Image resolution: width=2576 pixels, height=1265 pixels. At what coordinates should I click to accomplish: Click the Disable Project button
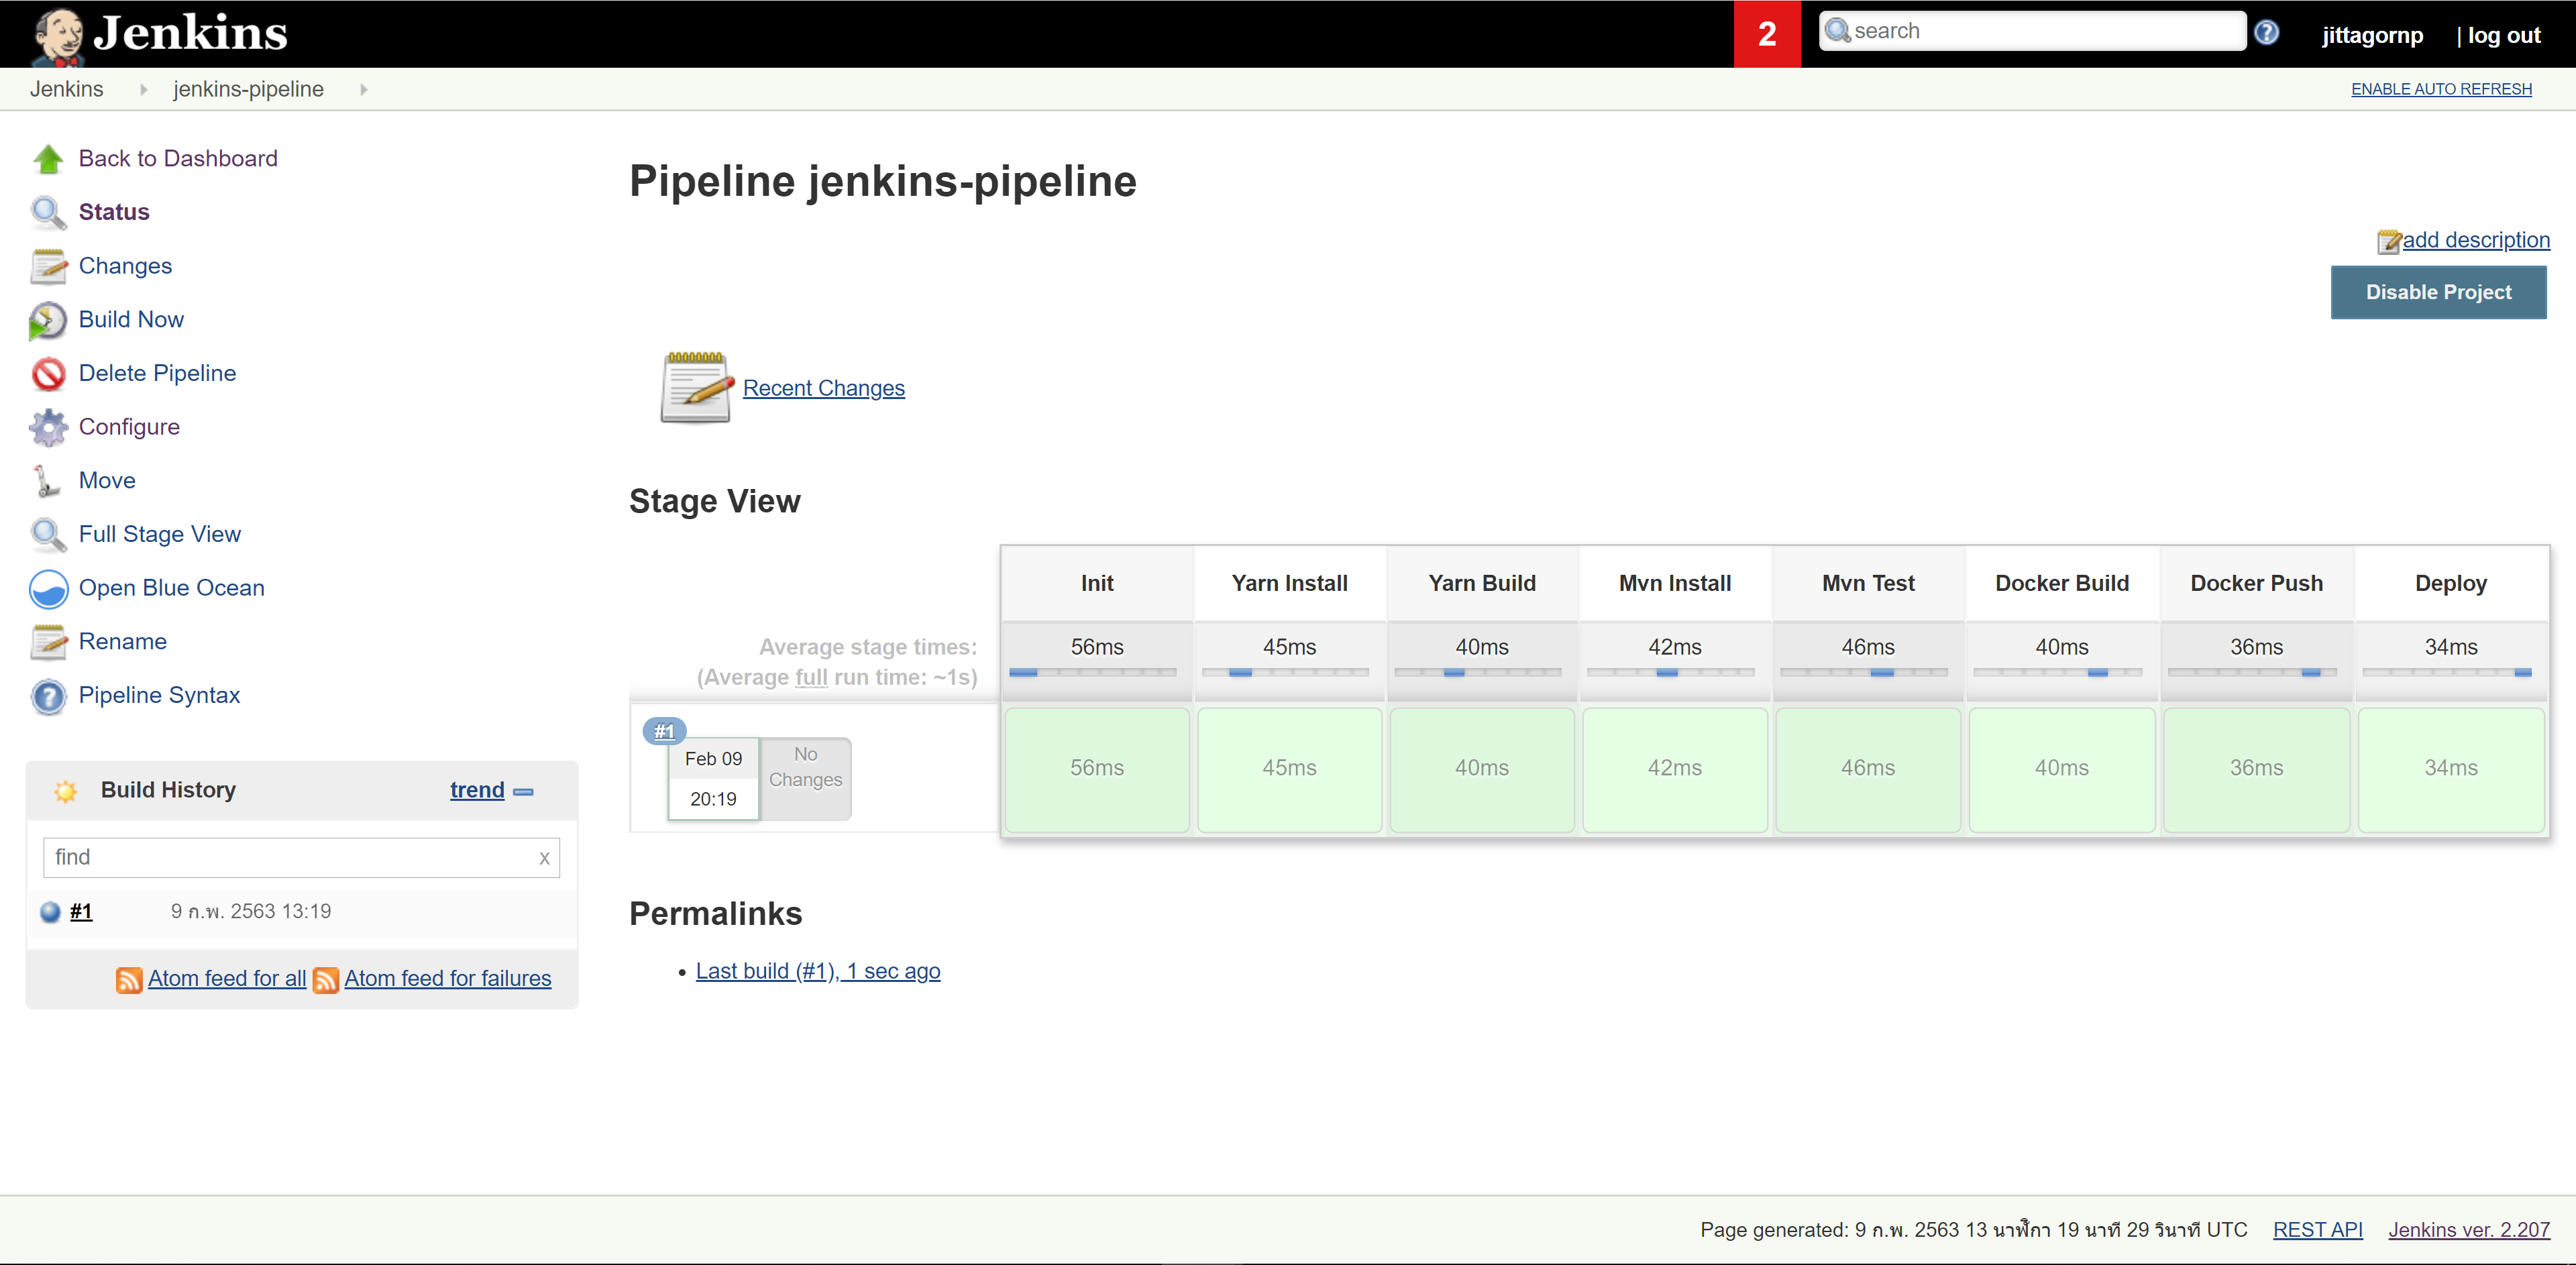pyautogui.click(x=2438, y=293)
